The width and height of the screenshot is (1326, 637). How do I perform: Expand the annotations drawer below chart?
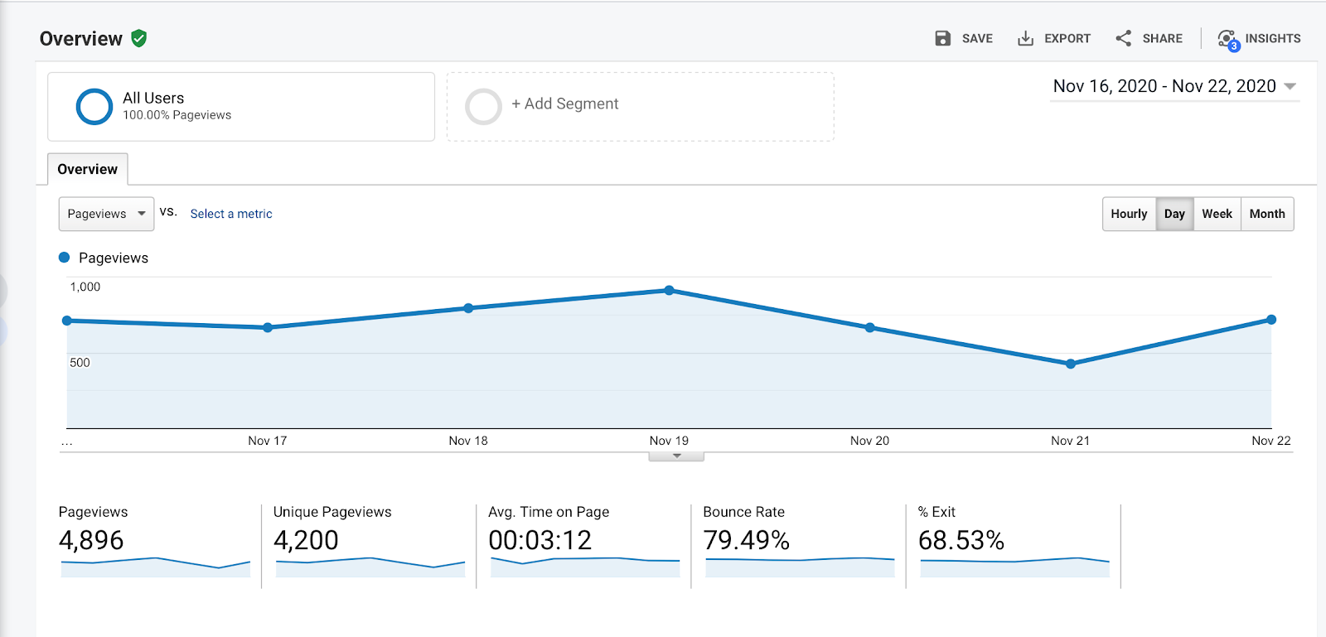[x=676, y=456]
